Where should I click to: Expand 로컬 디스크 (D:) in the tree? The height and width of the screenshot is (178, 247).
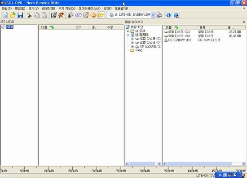pos(132,43)
